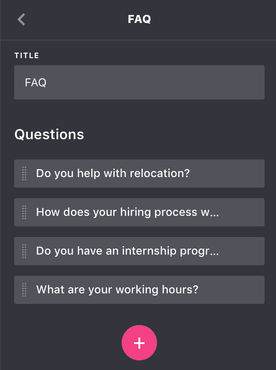The image size is (276, 370).
Task: Select the relocation question row text
Action: click(x=113, y=174)
